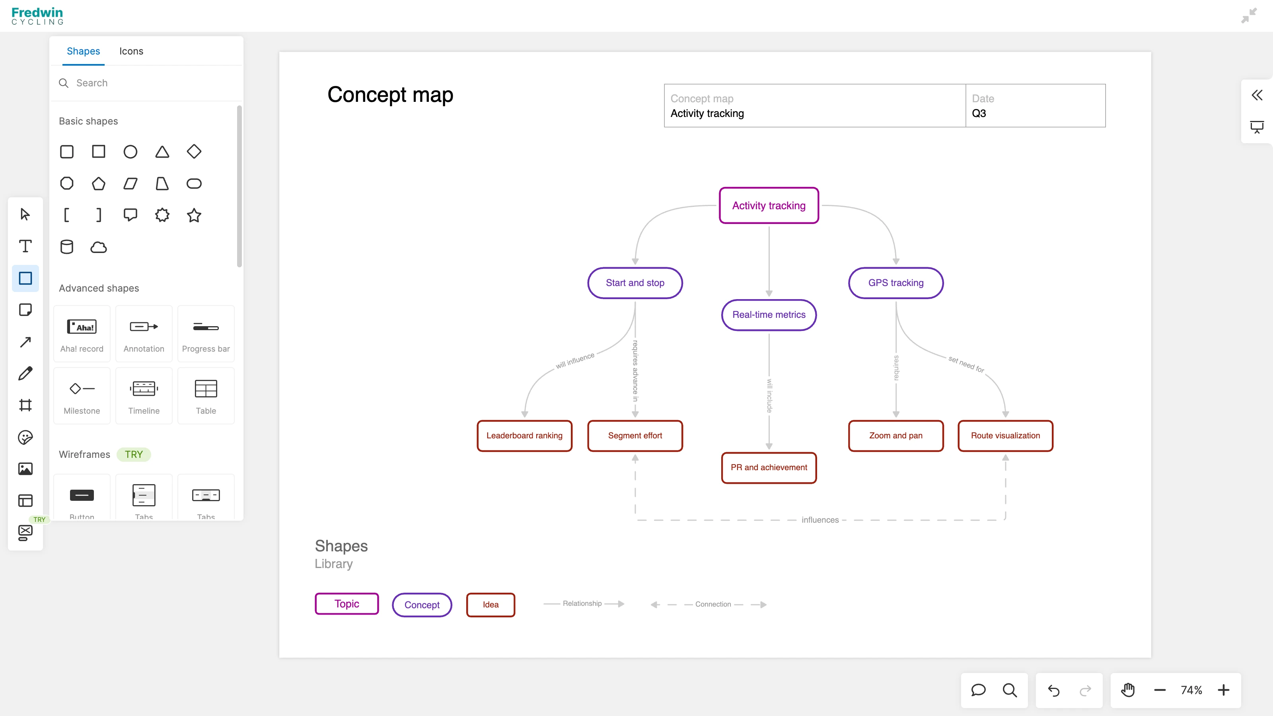Exit full screen mode

(x=1249, y=16)
